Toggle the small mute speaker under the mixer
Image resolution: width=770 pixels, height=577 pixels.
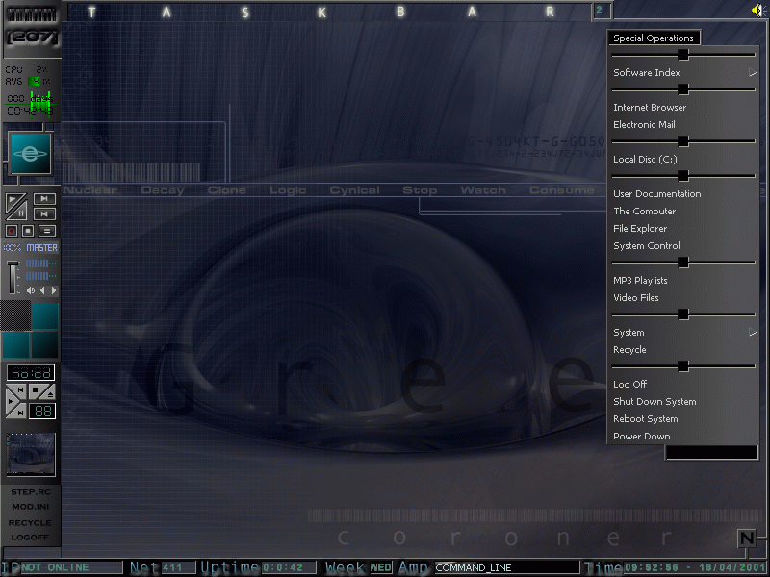click(30, 290)
